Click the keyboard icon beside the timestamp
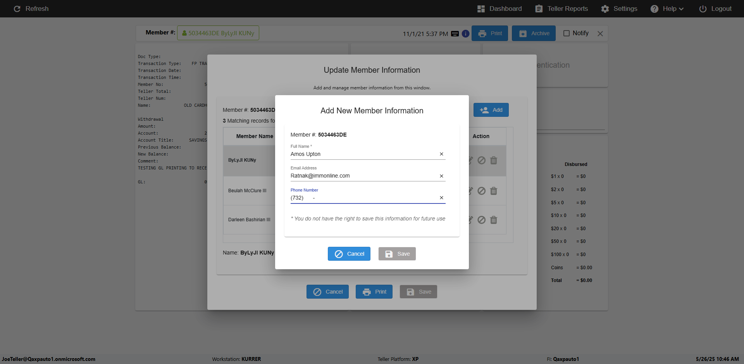Viewport: 744px width, 364px height. [x=455, y=34]
